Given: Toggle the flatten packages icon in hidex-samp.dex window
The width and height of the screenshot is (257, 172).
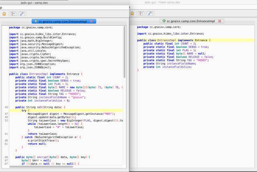Looking at the screenshot, I should click(141, 14).
